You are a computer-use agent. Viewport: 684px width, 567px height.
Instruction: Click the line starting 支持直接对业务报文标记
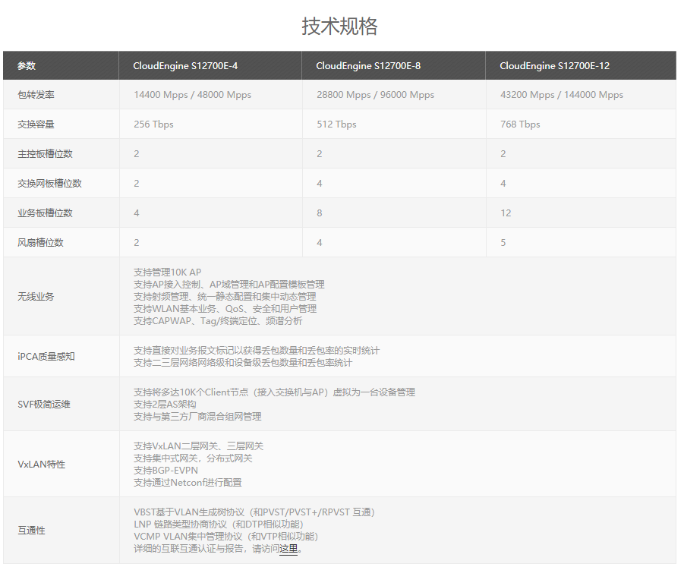click(257, 351)
